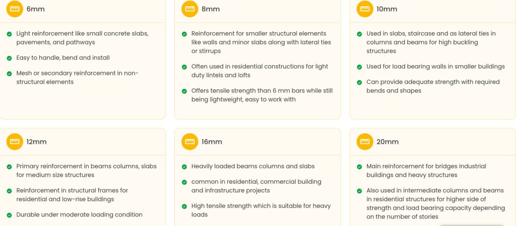Click the ruler icon beside 8mm
Viewport: 516px width, 226px height.
pos(190,9)
